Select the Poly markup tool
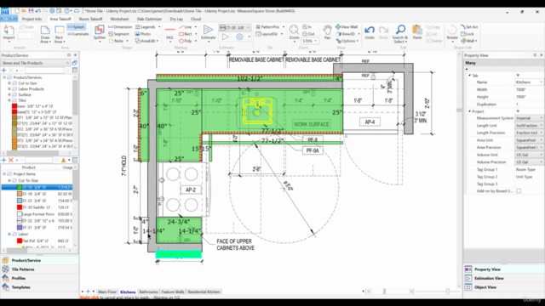Screen dimensions: 545x306 tap(186, 41)
